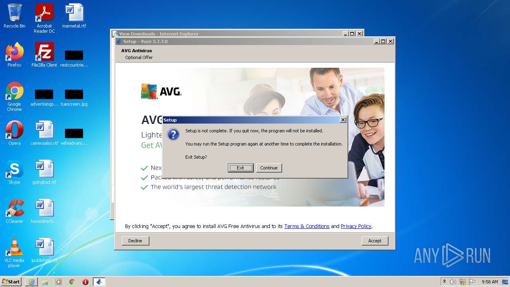Viewport: 510px width, 287px height.
Task: Launch CCleaner from desktop
Action: tap(14, 211)
